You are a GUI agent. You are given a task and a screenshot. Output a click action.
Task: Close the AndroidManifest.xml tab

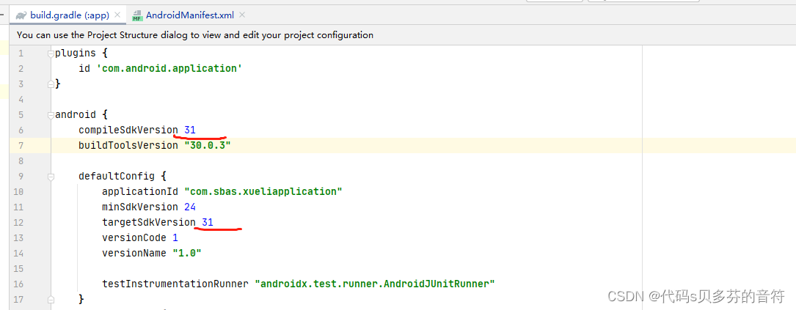(242, 15)
